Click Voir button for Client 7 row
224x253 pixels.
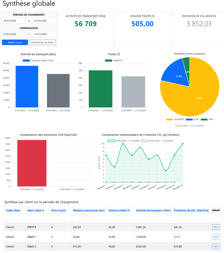point(216,237)
